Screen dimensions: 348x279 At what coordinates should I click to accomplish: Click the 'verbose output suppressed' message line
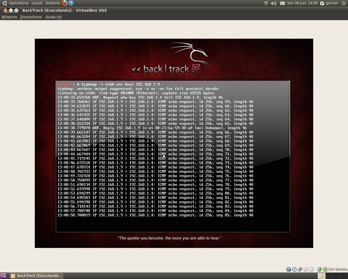click(x=138, y=89)
